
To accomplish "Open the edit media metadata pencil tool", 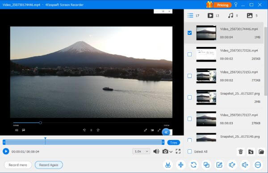I will click(219, 165).
